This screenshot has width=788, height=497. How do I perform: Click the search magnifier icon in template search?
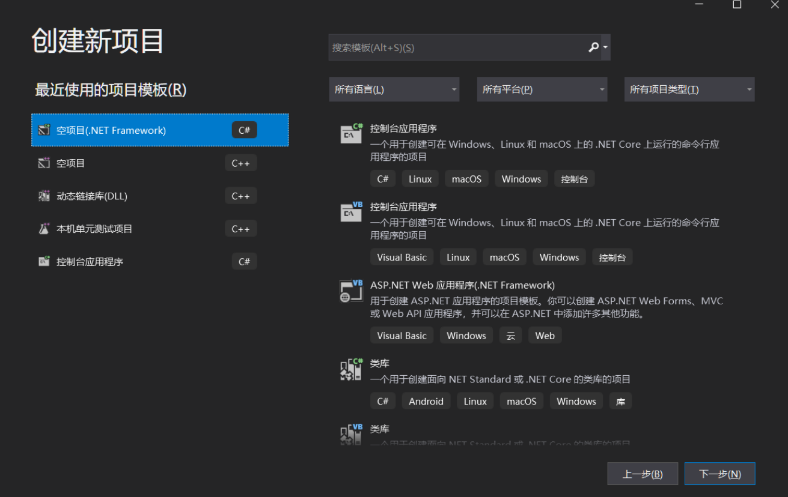[593, 47]
